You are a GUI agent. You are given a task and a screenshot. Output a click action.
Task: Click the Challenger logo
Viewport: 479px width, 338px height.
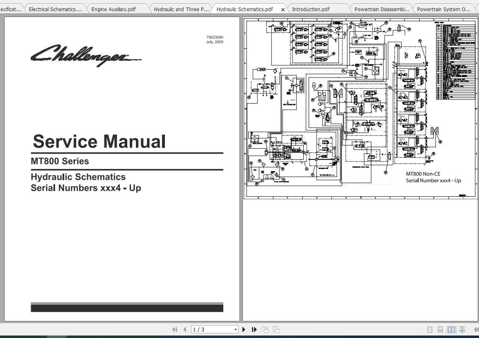pos(86,56)
